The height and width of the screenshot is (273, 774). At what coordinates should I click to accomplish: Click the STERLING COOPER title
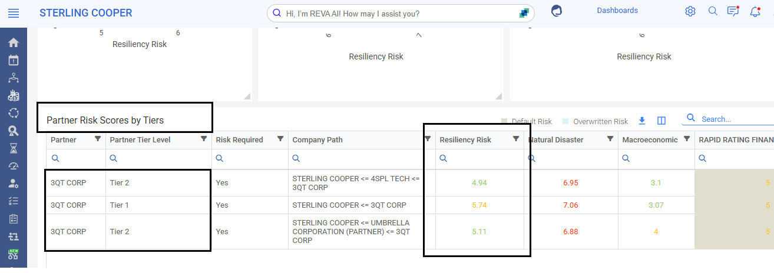click(86, 13)
